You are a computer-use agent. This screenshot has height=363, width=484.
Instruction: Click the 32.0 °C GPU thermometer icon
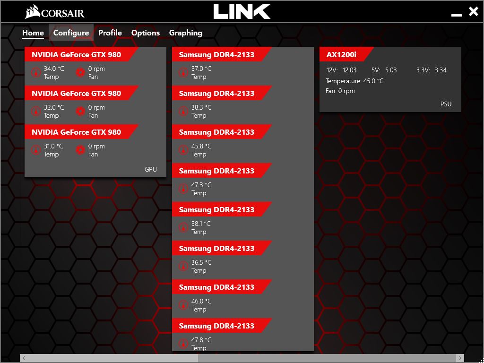(35, 111)
